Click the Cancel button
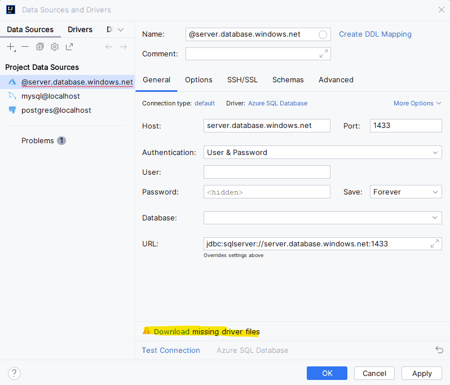Viewport: 450px width, 385px height. 374,373
